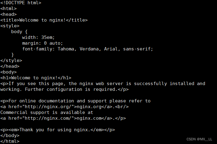This screenshot has width=217, height=144.
Task: Click the Commercial support is available line
Action: coord(47,112)
